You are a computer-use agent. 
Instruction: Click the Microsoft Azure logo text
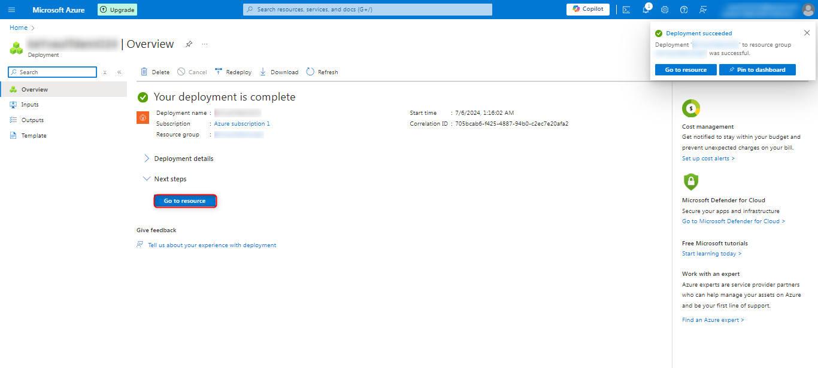click(59, 10)
